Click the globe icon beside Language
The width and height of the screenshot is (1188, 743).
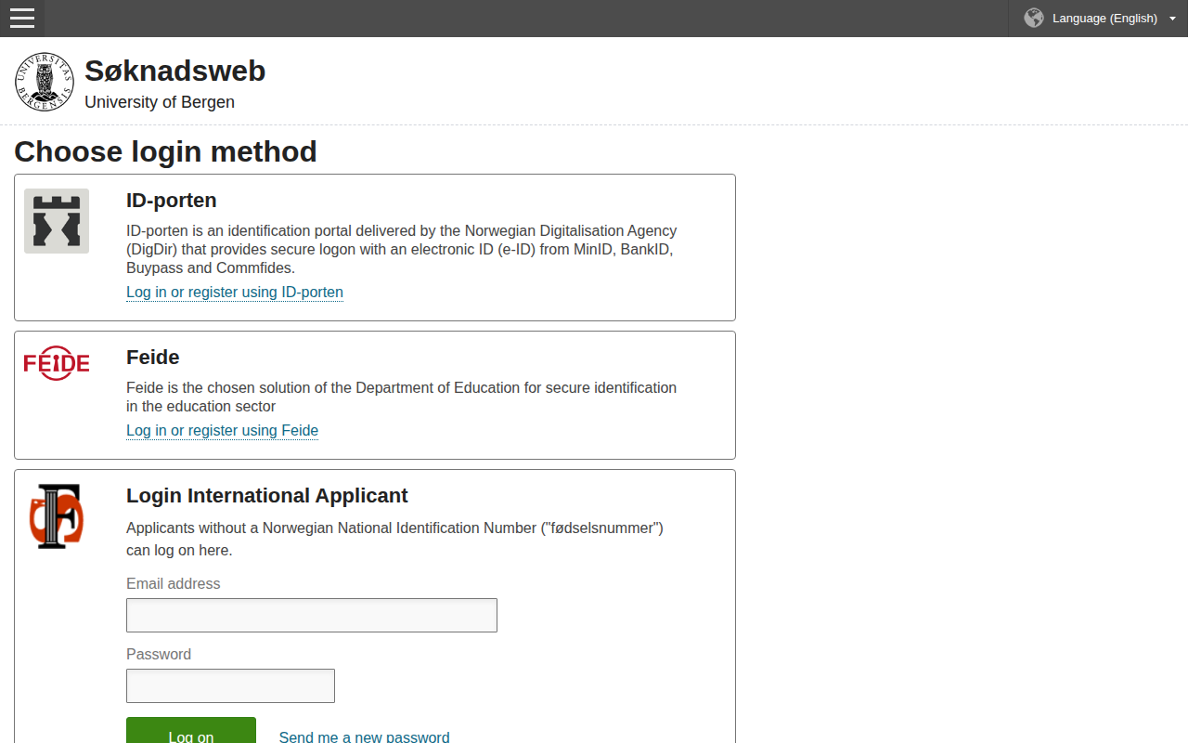tap(1033, 19)
